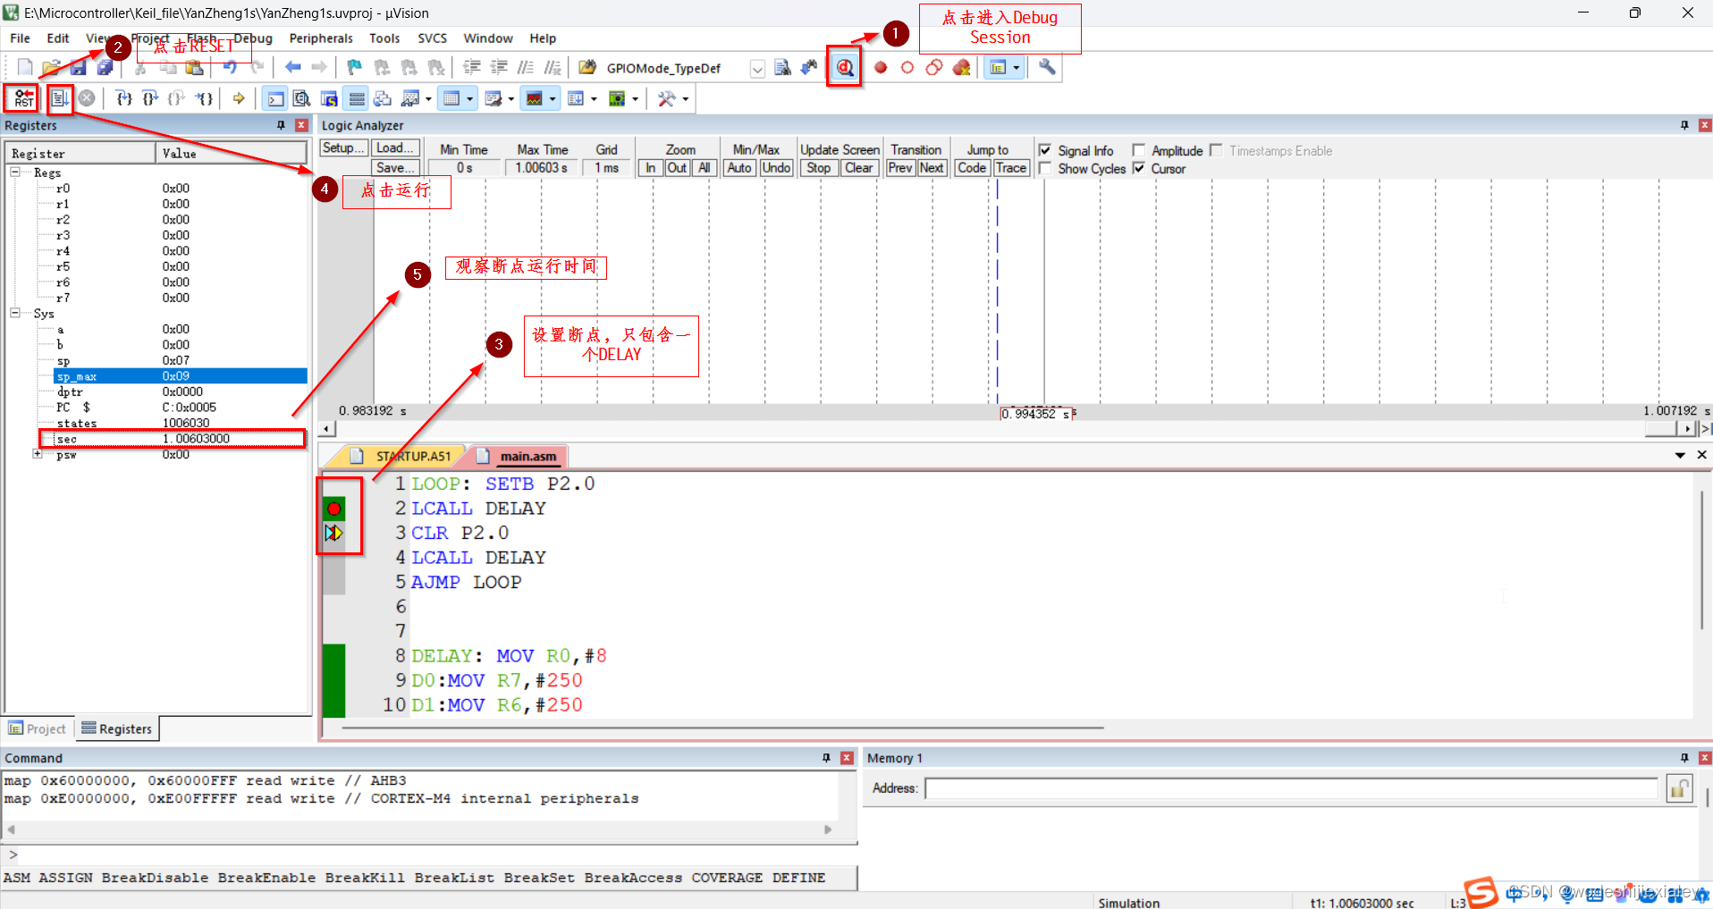Show the next statement arrow
The image size is (1713, 909).
(x=239, y=98)
